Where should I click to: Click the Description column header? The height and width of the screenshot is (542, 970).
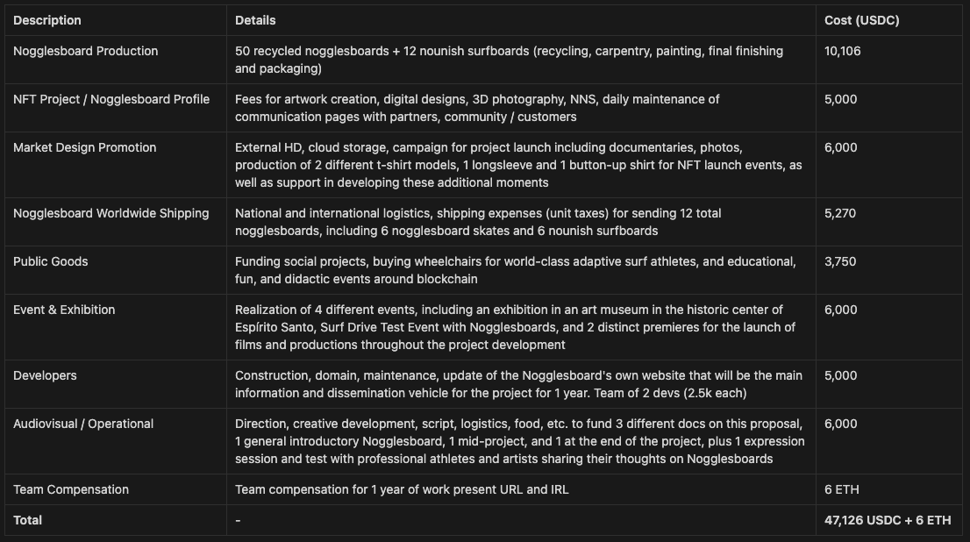(x=47, y=20)
